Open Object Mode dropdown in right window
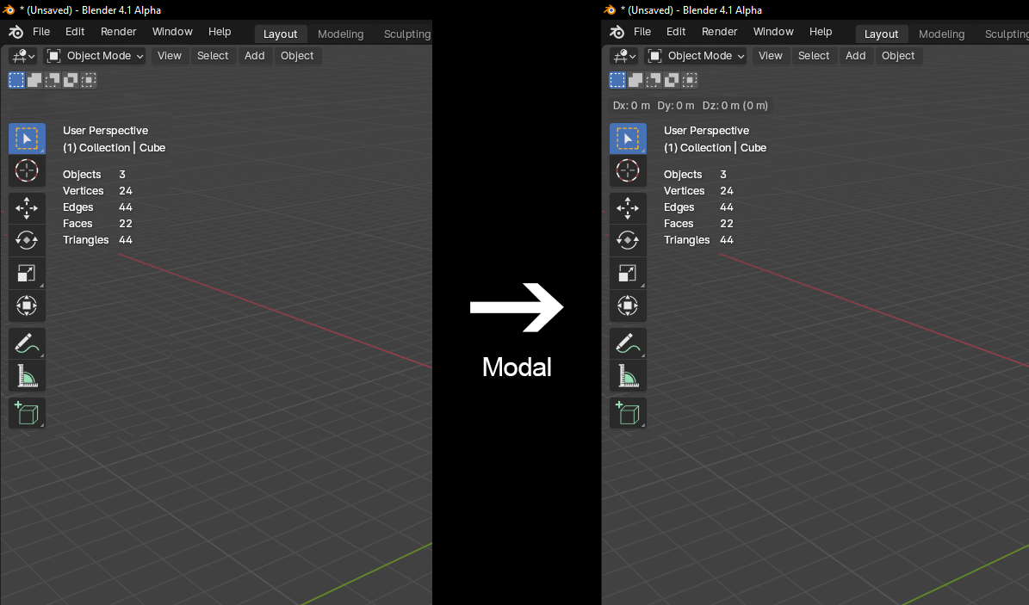This screenshot has height=605, width=1029. pos(697,56)
